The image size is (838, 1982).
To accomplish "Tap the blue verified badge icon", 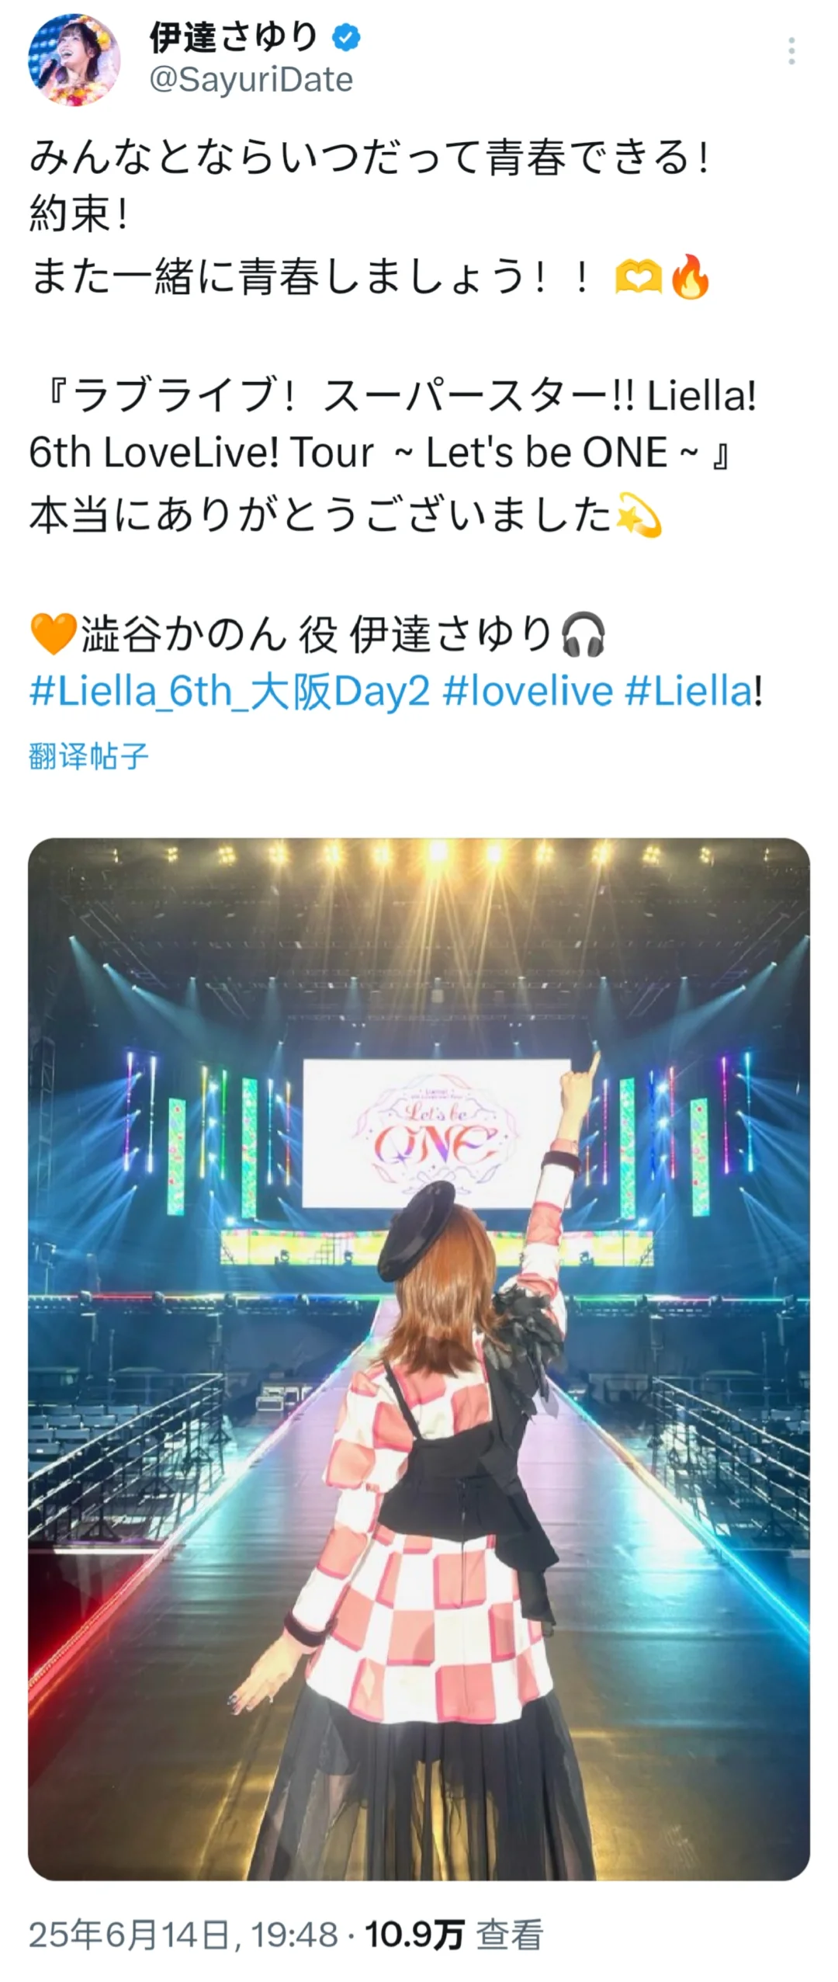I will click(x=346, y=37).
